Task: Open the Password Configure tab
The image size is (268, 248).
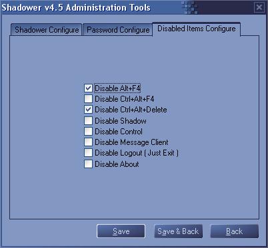Action: point(118,30)
